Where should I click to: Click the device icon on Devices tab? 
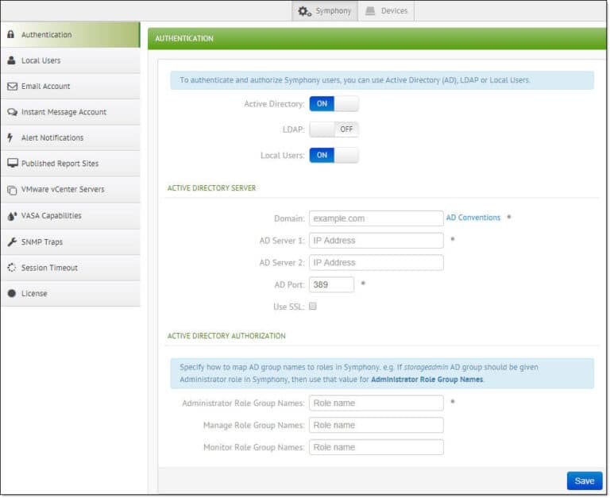coord(370,11)
